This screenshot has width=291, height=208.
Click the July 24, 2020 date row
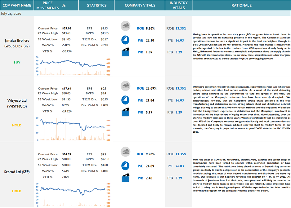pos(145,13)
